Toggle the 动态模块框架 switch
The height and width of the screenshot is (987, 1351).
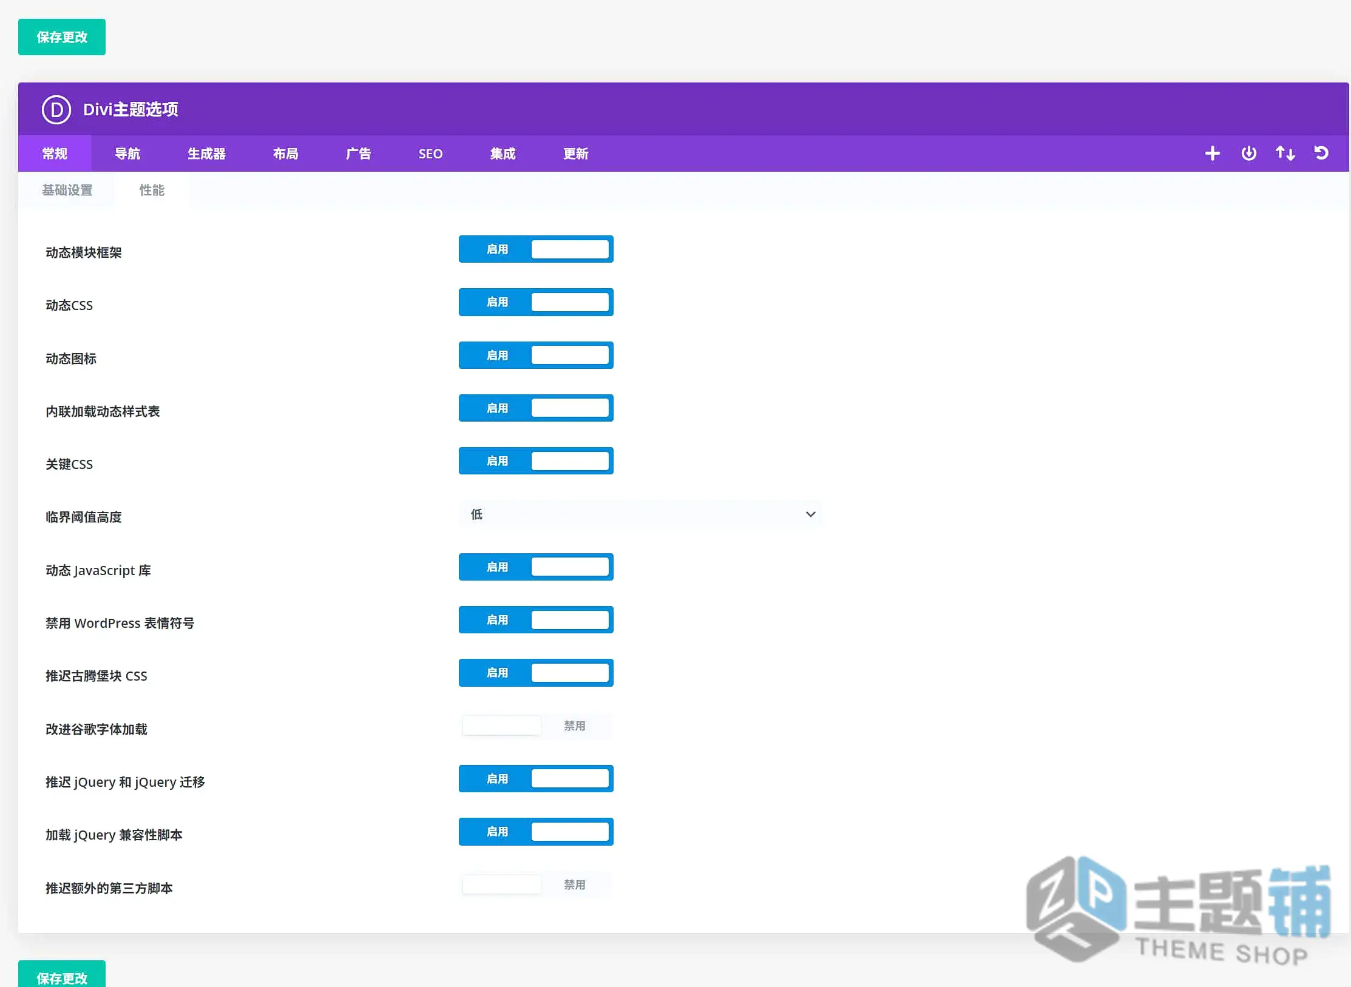click(536, 249)
